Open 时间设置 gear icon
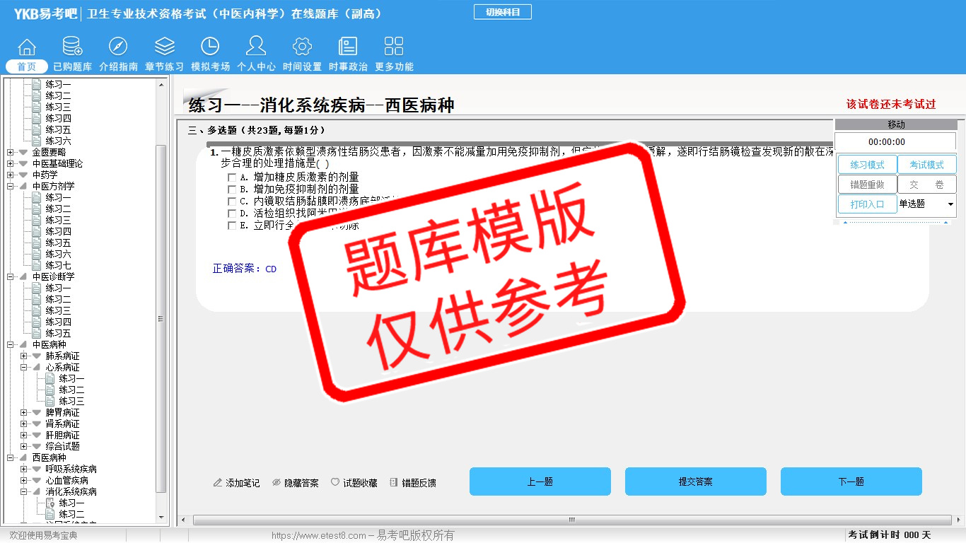Image resolution: width=966 pixels, height=543 pixels. click(302, 47)
